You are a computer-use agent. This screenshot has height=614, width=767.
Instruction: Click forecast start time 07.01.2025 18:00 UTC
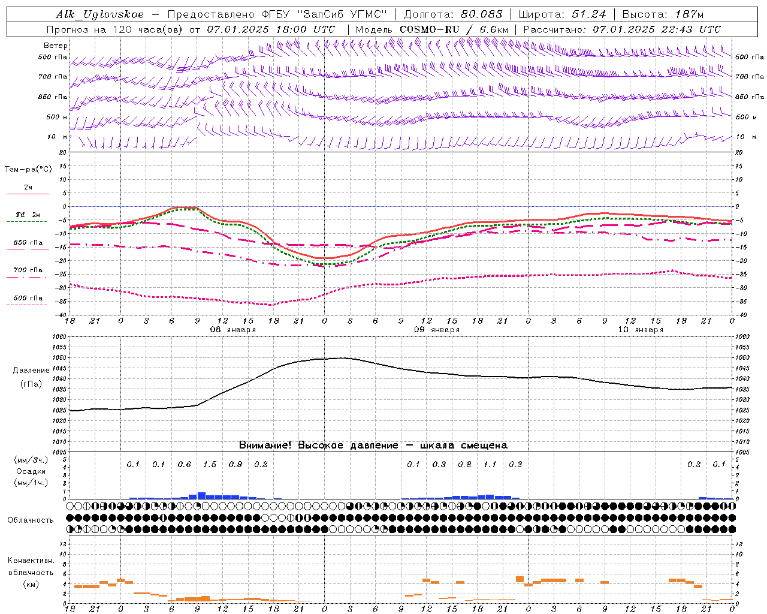tap(271, 29)
